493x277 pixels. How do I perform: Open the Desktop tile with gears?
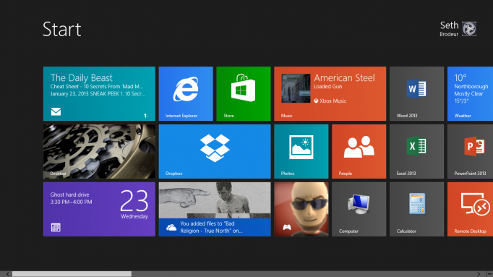[x=99, y=151]
